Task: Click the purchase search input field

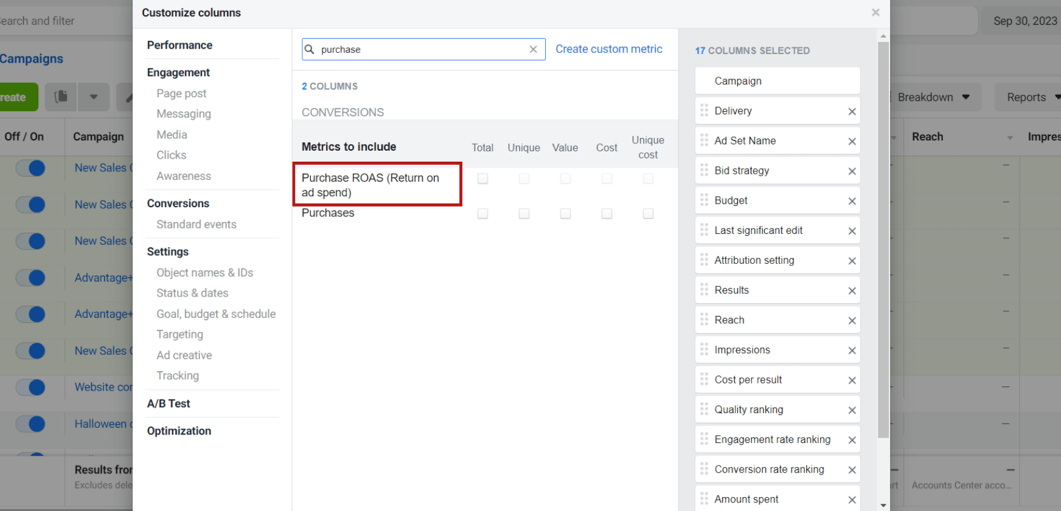Action: (420, 49)
